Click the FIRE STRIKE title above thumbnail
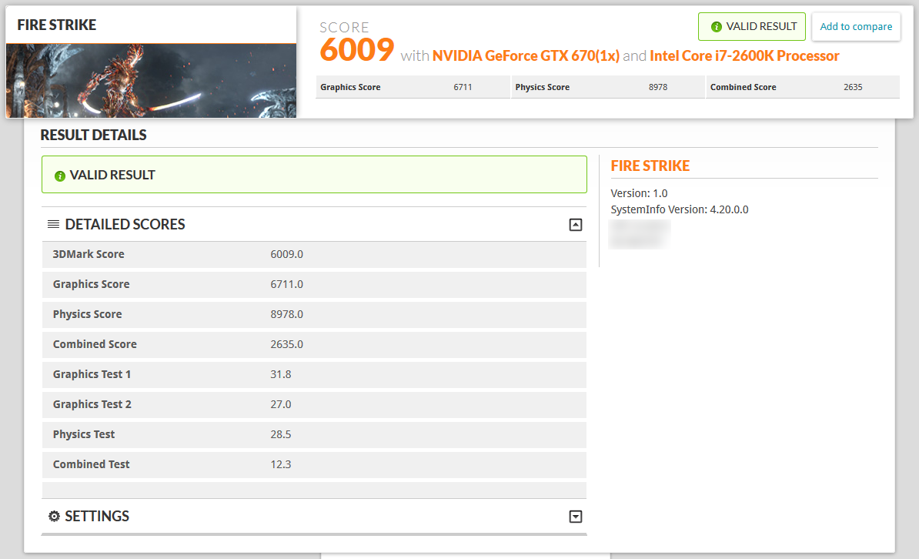The width and height of the screenshot is (919, 559). click(57, 25)
